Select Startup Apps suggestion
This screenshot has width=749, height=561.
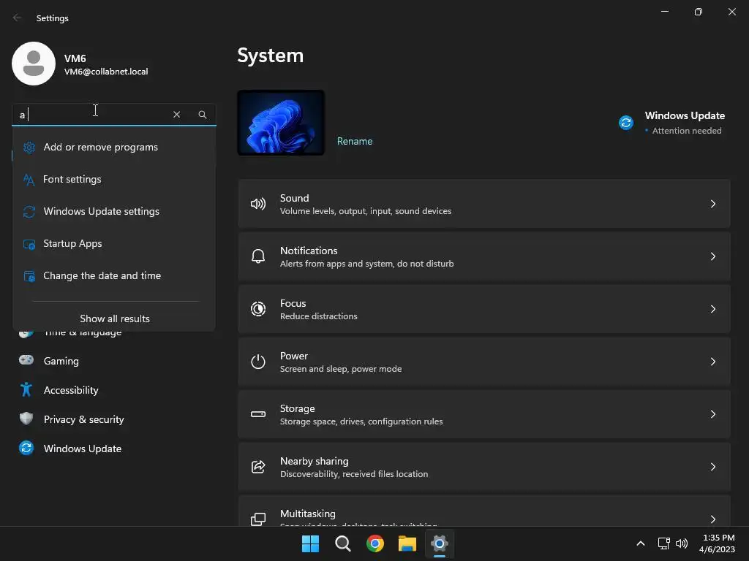pyautogui.click(x=114, y=244)
